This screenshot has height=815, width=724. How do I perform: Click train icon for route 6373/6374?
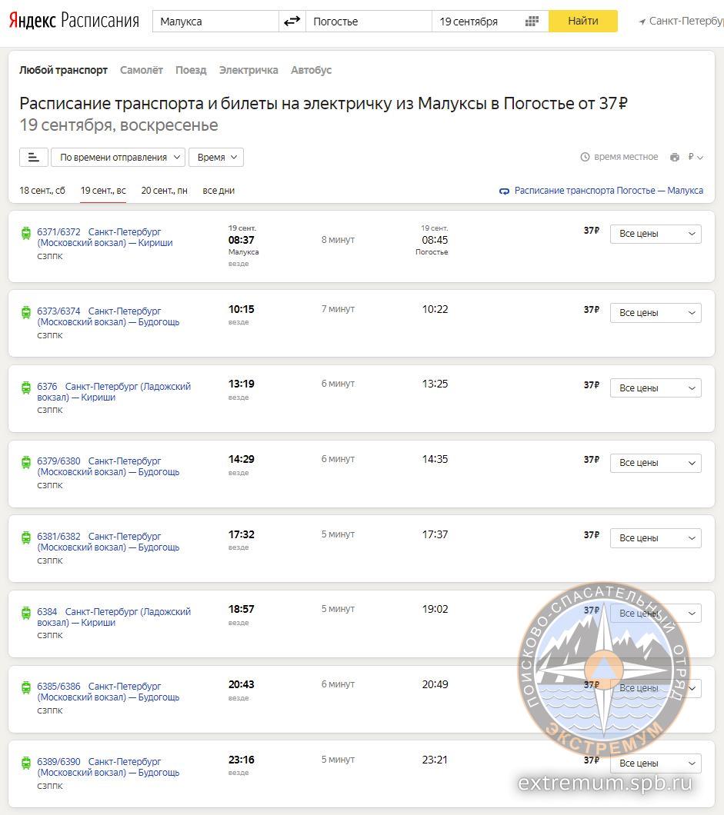25,312
